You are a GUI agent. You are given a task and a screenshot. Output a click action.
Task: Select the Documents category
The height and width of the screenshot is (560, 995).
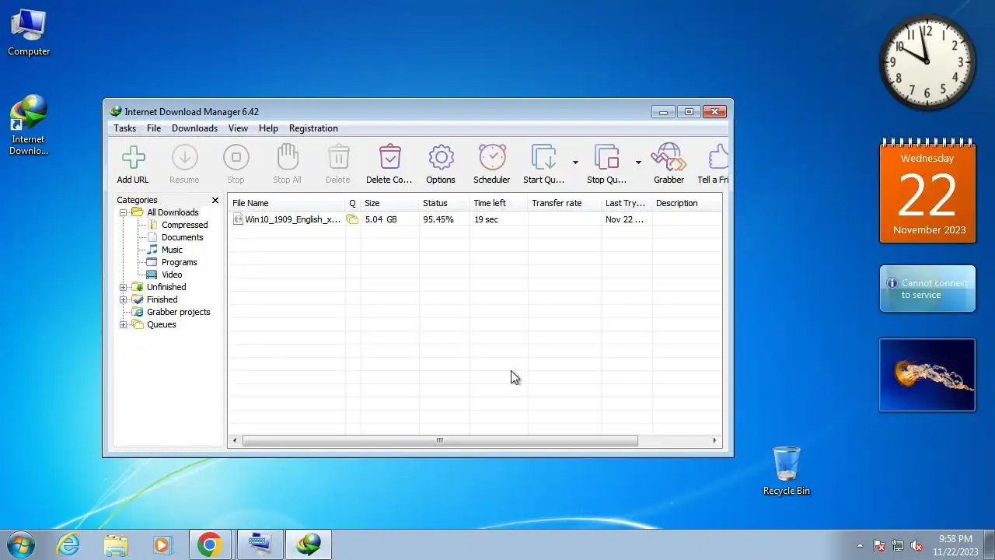[x=182, y=237]
